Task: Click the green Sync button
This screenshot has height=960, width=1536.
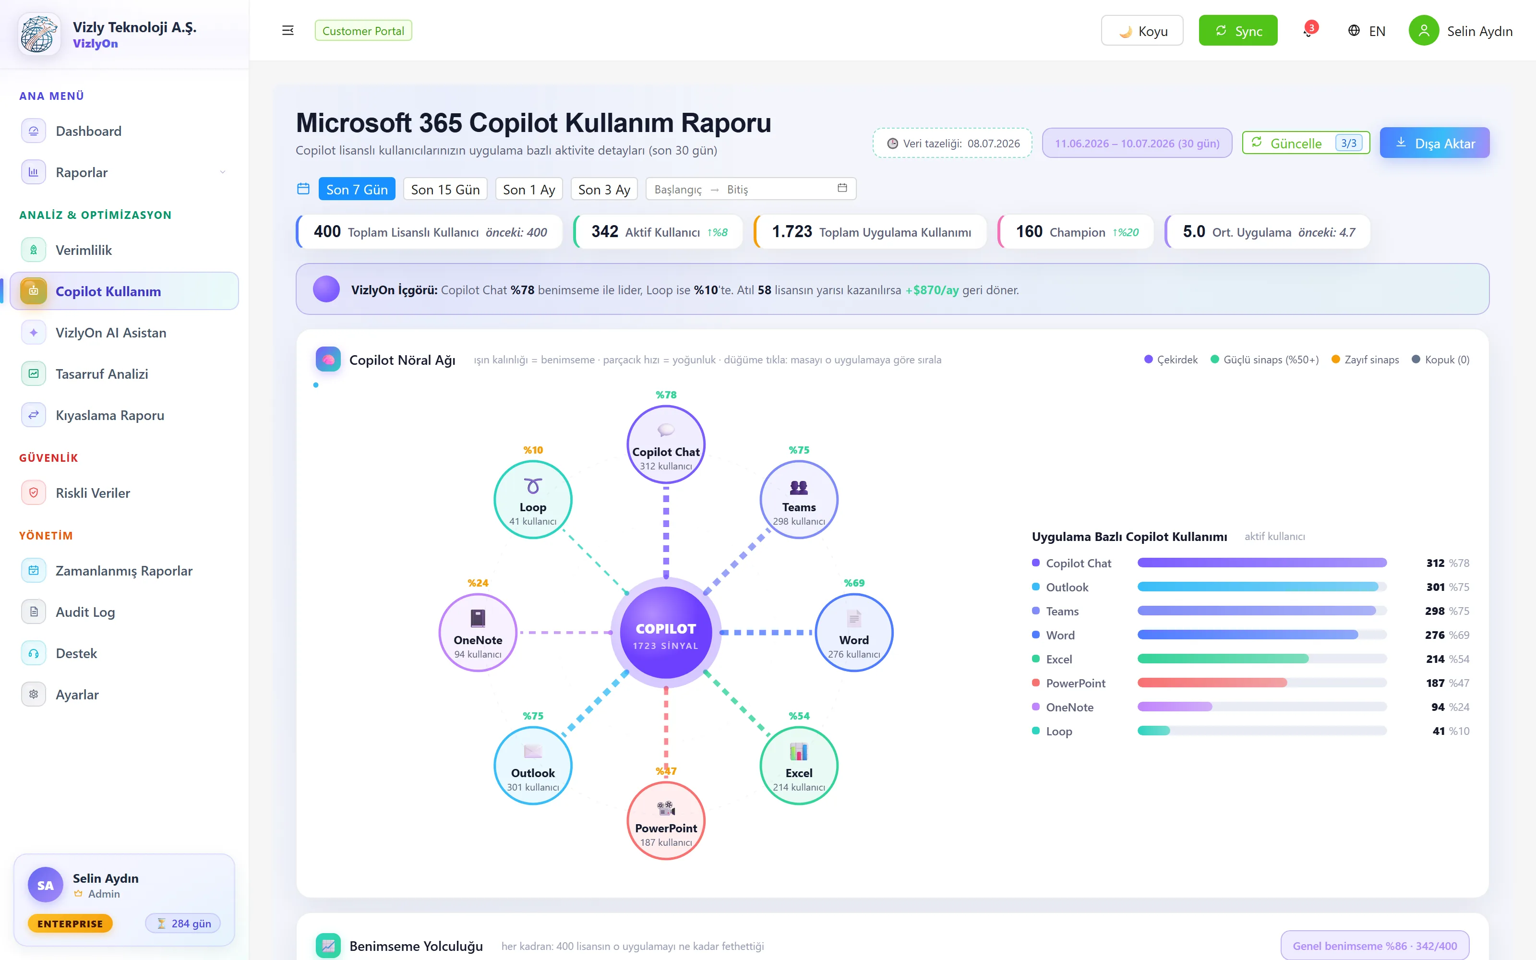Action: point(1238,30)
